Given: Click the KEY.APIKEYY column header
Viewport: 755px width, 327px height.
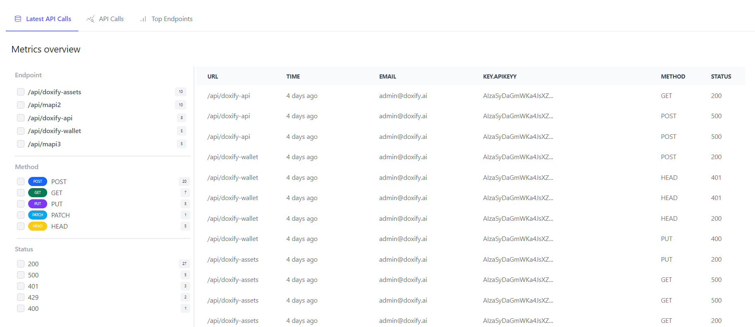Looking at the screenshot, I should (x=500, y=76).
